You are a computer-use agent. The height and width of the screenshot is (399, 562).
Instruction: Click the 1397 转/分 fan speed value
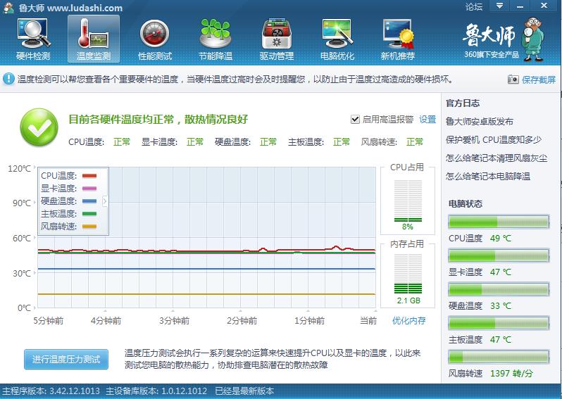click(511, 374)
